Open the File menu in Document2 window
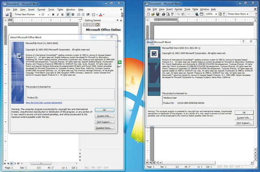 coord(8,10)
